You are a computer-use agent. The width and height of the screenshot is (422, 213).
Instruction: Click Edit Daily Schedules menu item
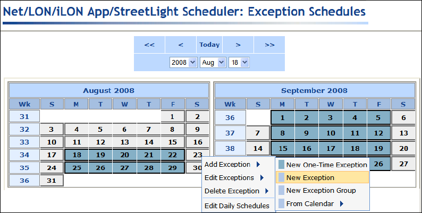[237, 206]
